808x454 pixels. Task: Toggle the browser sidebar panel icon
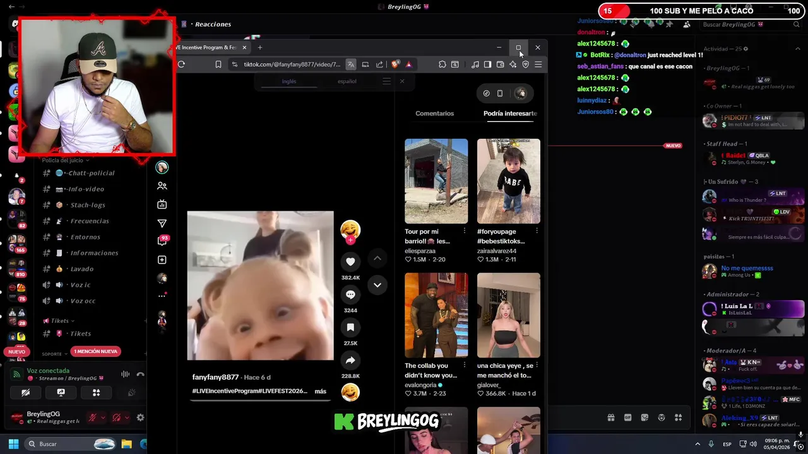[487, 64]
